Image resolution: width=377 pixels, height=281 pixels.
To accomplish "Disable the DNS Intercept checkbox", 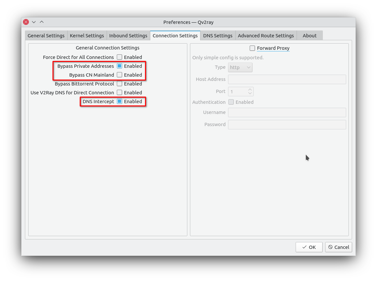I will 119,101.
